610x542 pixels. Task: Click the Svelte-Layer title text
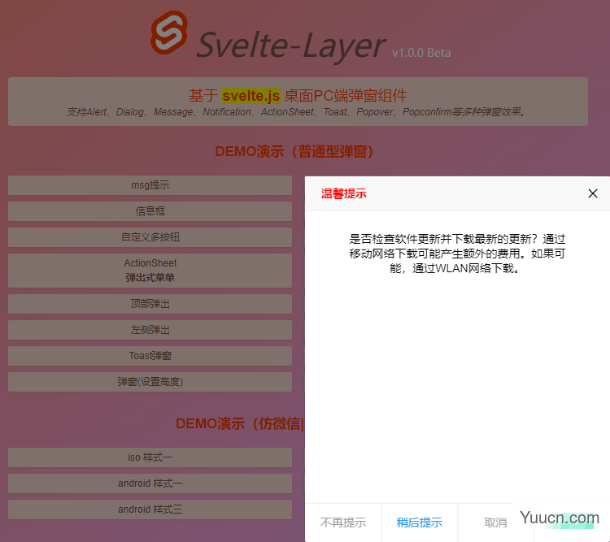tap(290, 46)
